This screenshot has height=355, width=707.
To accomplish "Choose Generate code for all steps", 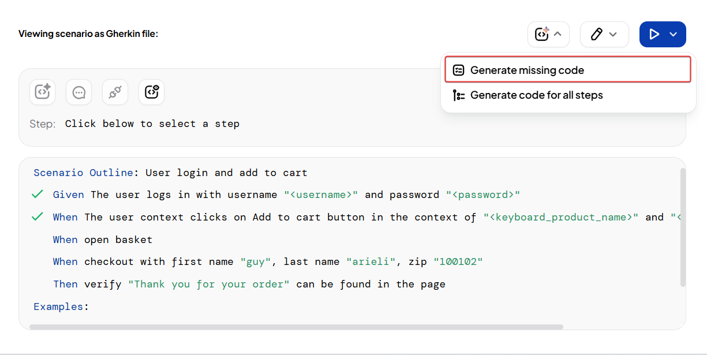I will point(536,95).
